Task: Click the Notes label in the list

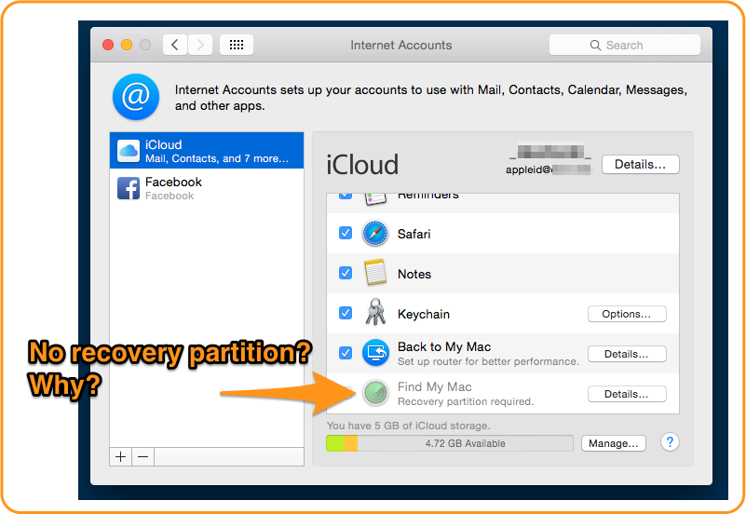Action: pos(414,274)
